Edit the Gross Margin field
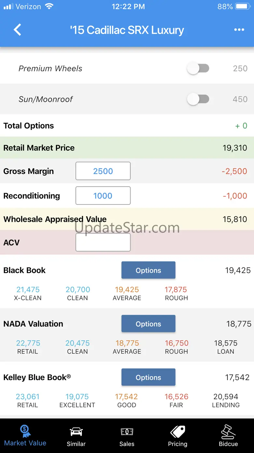Image resolution: width=254 pixels, height=453 pixels. tap(103, 171)
